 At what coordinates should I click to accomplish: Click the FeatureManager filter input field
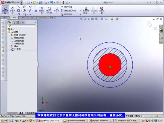click(x=22, y=26)
